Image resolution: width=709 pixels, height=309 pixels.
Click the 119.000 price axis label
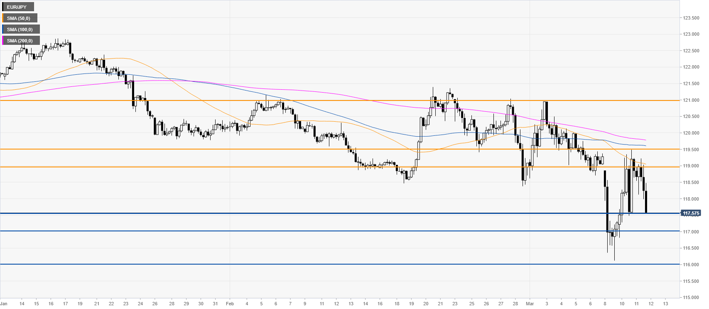691,166
